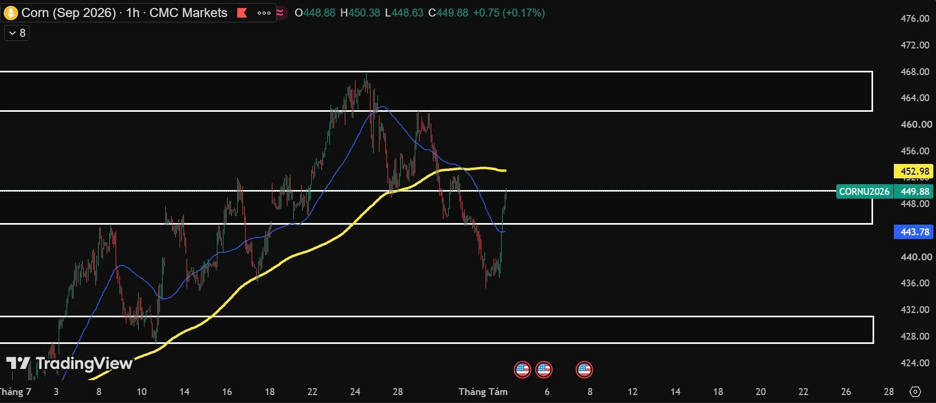The width and height of the screenshot is (936, 403).
Task: Click the red flag icon beside CMC Markets
Action: (x=242, y=13)
